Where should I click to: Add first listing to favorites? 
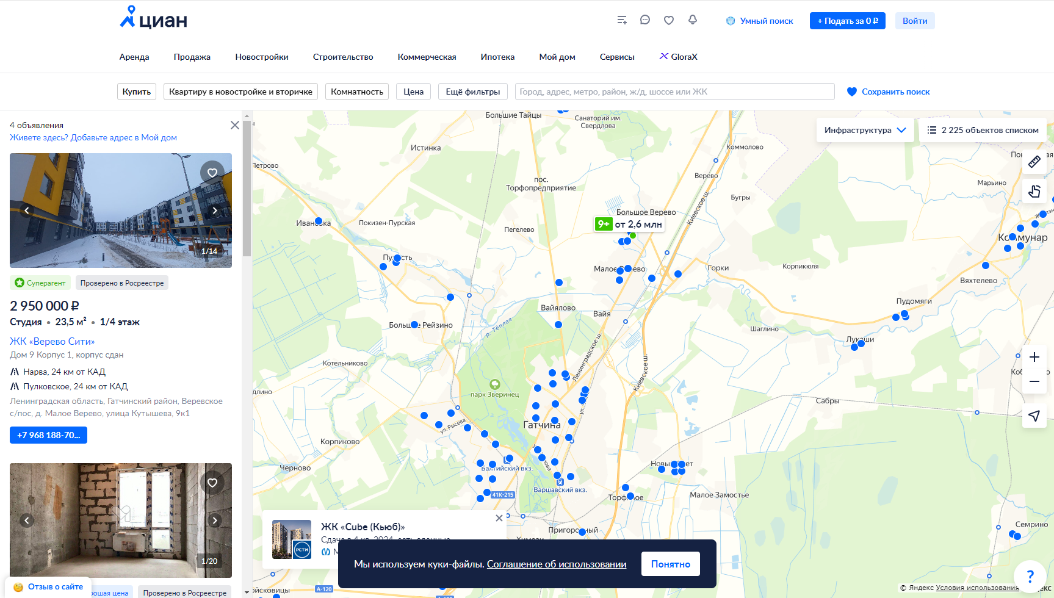pyautogui.click(x=212, y=173)
